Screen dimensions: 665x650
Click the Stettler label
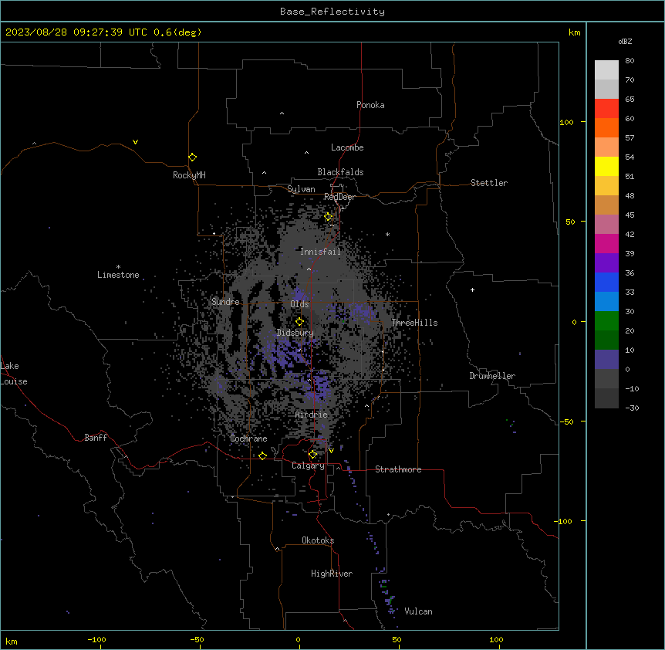point(488,183)
